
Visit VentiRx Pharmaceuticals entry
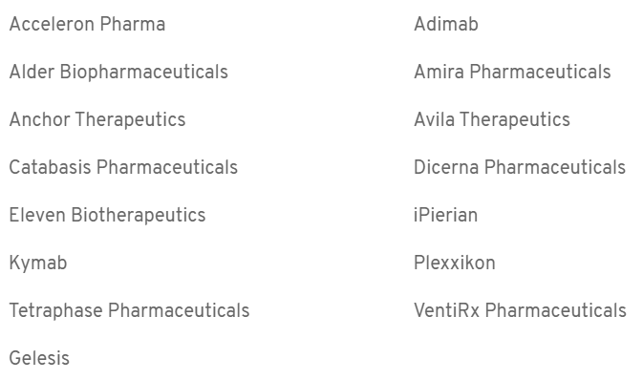[520, 310]
